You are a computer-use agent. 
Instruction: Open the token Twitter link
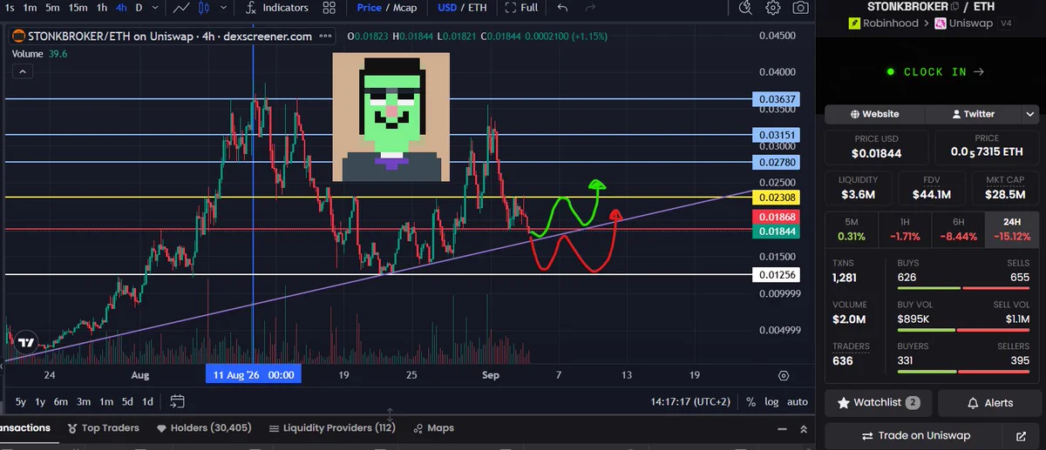click(x=974, y=114)
